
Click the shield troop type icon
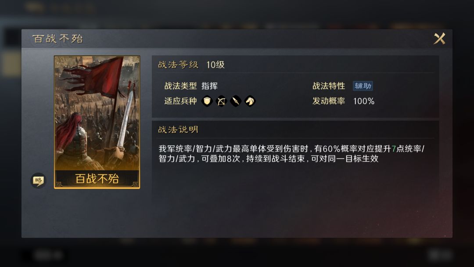pos(207,101)
